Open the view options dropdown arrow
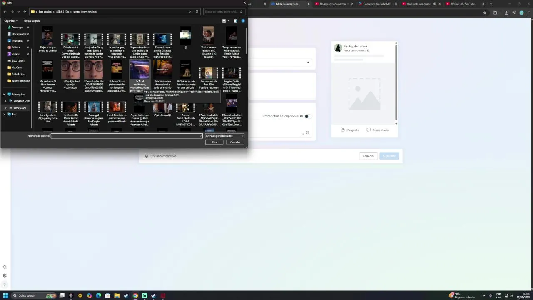 (x=229, y=20)
